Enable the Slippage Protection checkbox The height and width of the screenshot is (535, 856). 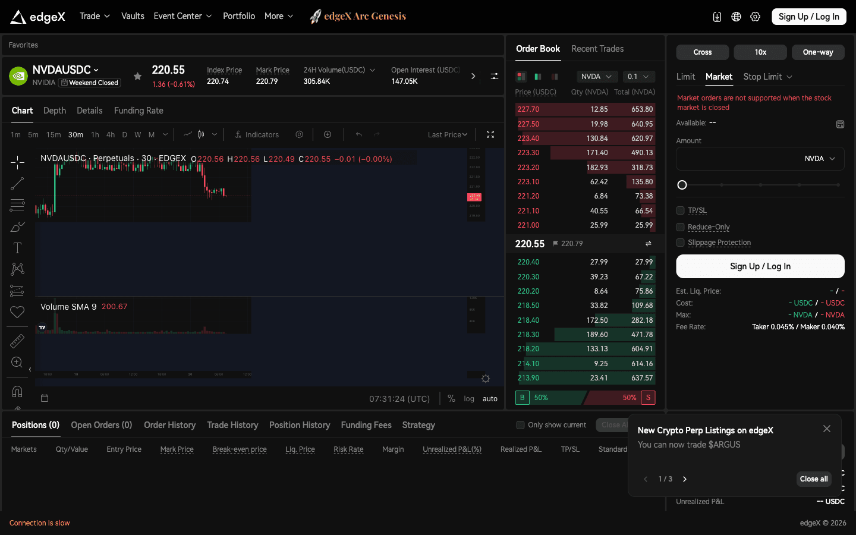(680, 243)
